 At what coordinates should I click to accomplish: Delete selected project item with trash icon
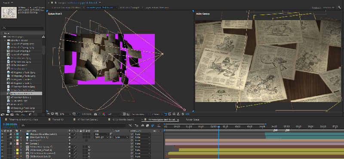(30, 114)
